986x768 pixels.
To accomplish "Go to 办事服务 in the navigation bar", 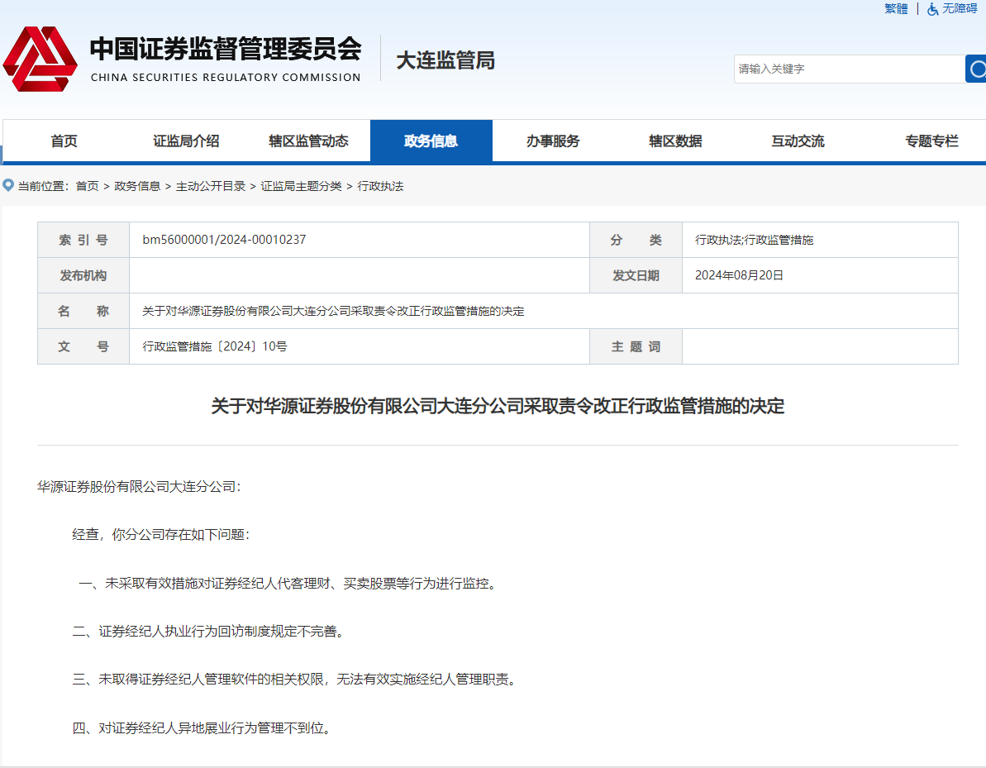I will click(x=553, y=141).
